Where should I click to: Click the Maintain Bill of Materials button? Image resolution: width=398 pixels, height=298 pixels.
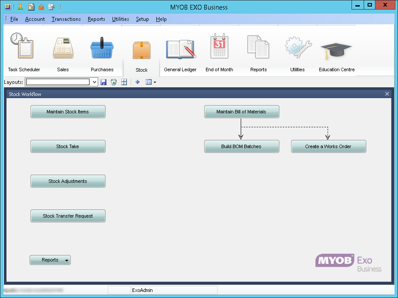pos(242,112)
